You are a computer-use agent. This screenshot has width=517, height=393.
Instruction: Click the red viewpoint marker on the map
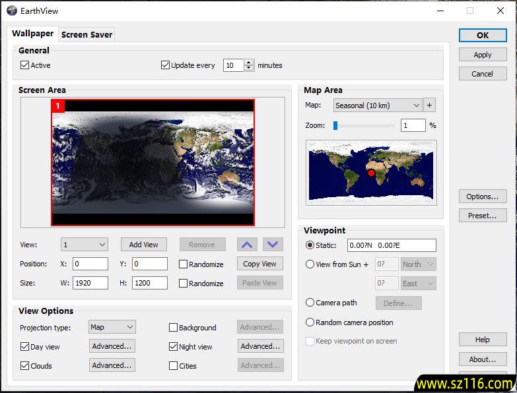click(x=371, y=173)
